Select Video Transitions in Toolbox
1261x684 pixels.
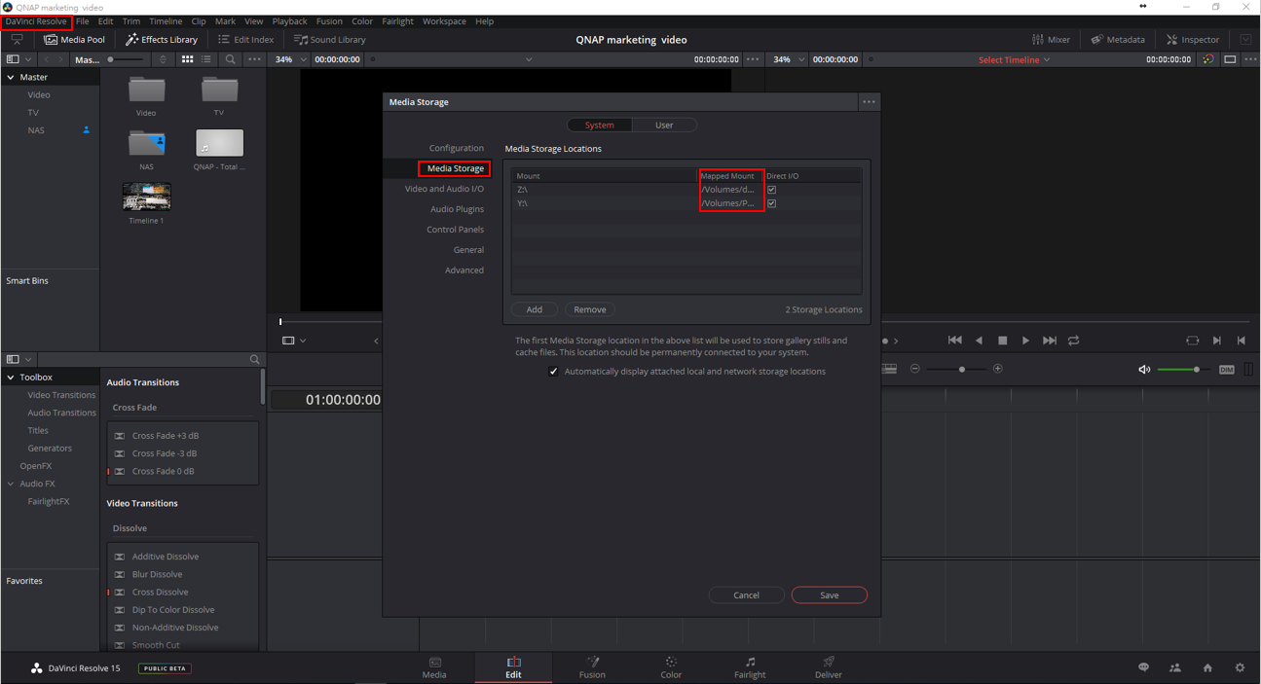[61, 395]
